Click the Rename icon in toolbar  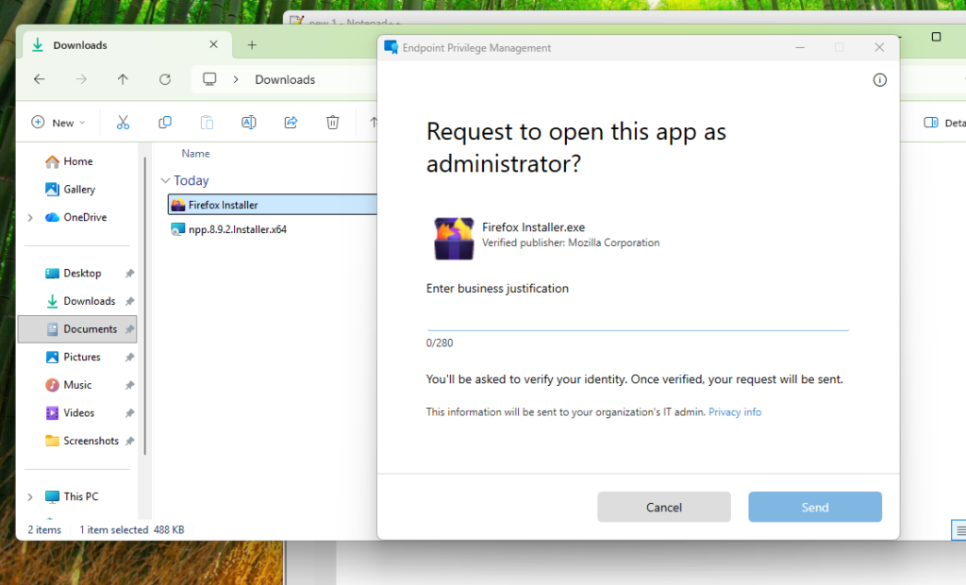248,123
